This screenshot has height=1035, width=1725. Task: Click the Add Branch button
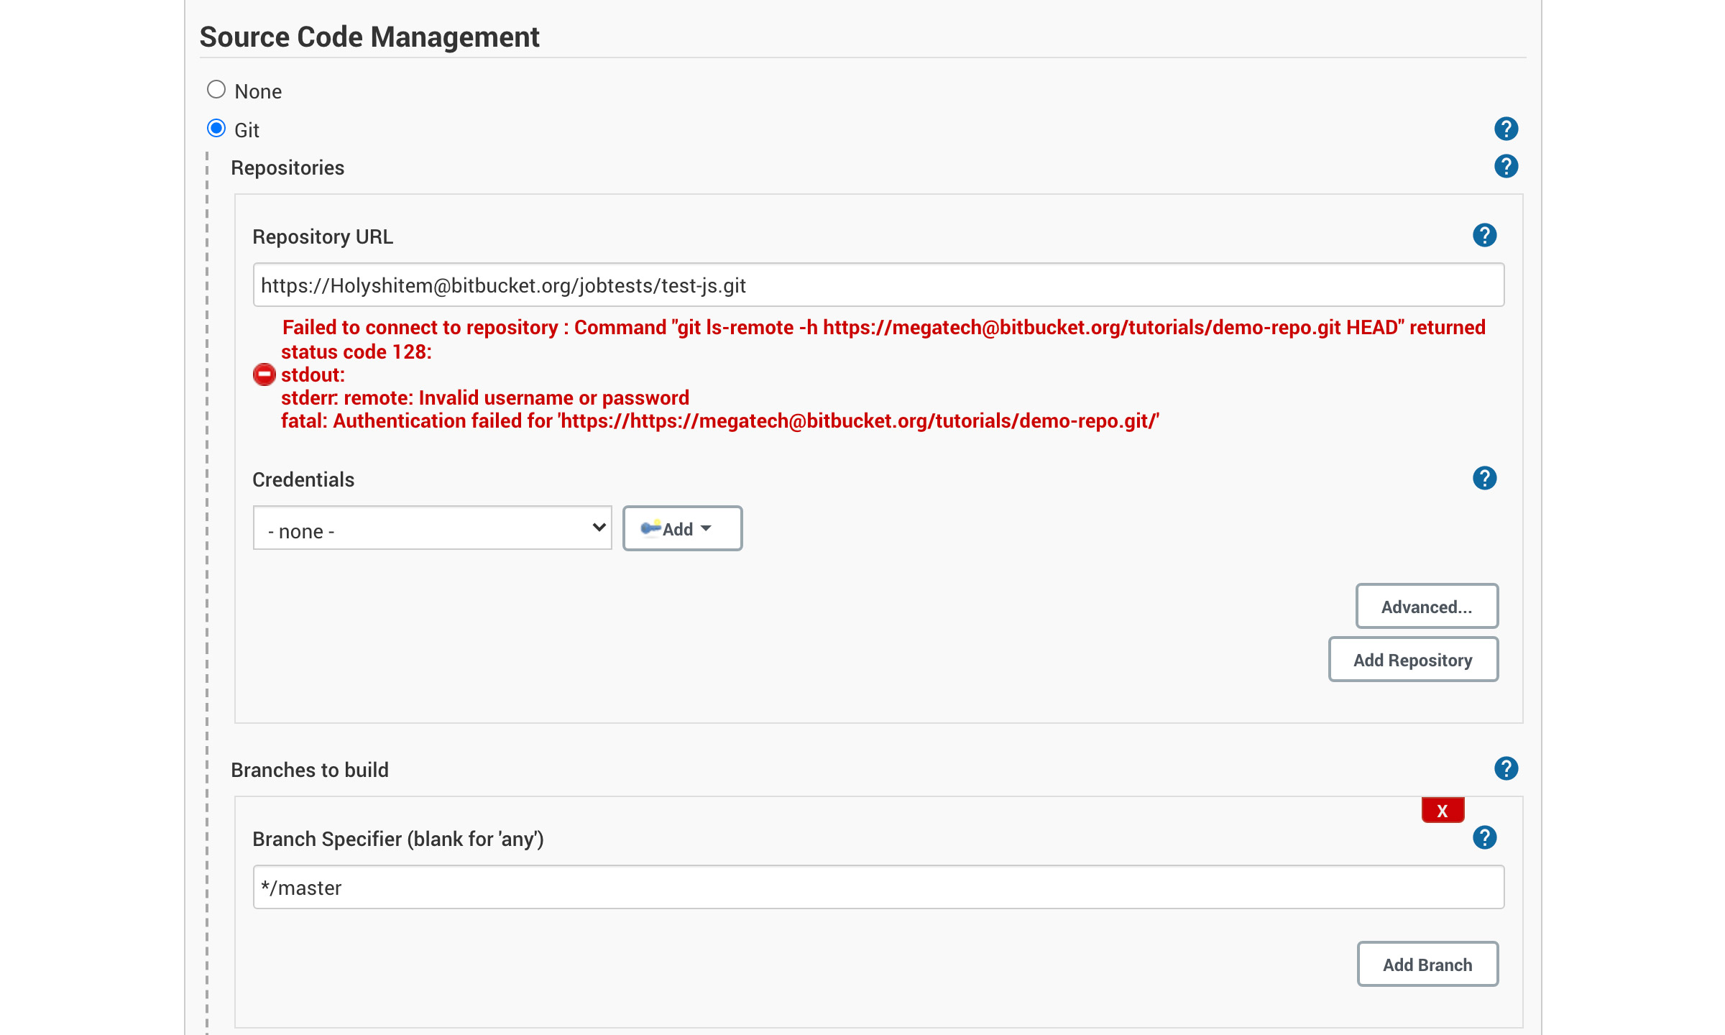click(1427, 965)
